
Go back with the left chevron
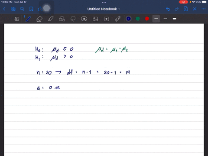[x=4, y=9]
